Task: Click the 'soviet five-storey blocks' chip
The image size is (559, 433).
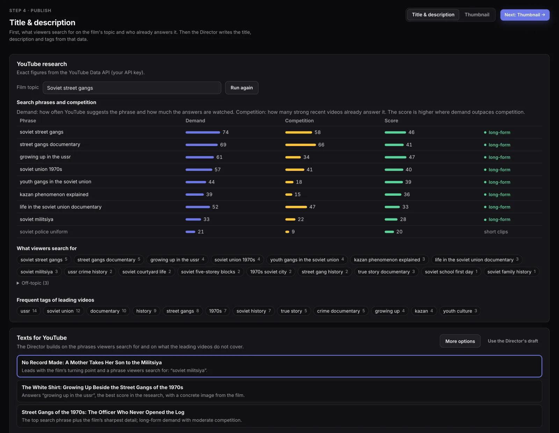Action: pyautogui.click(x=211, y=272)
